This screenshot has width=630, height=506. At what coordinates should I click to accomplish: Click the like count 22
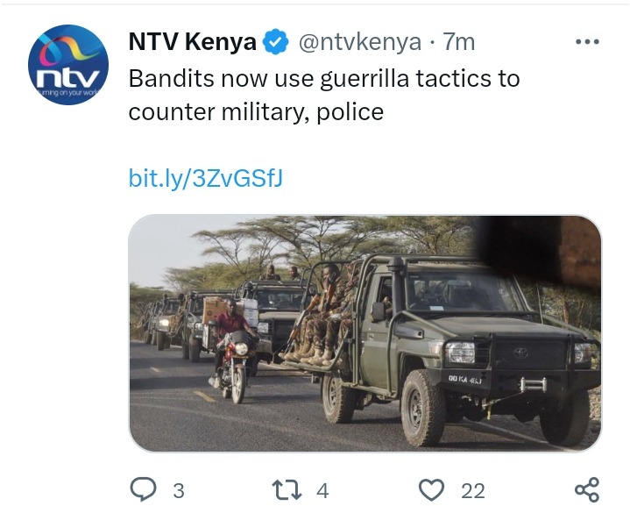click(x=473, y=491)
